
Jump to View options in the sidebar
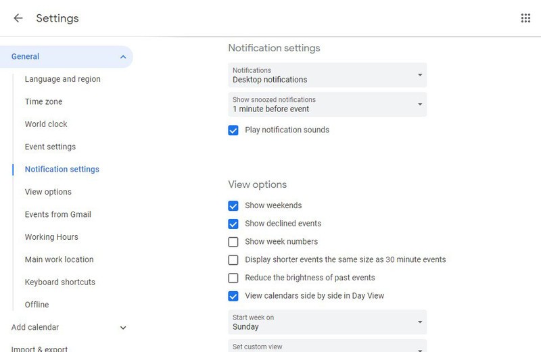point(48,192)
